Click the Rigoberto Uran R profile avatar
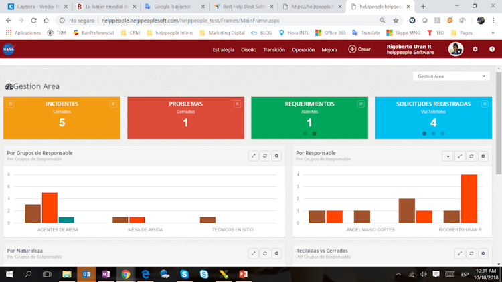 click(x=456, y=49)
